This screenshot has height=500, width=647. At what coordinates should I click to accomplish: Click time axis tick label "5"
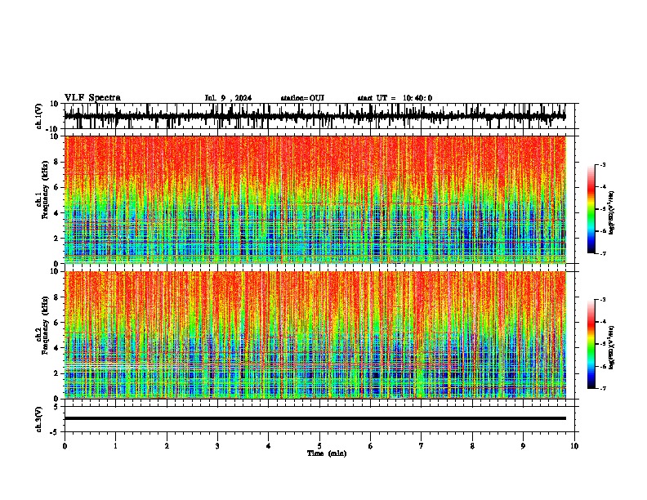coord(319,446)
